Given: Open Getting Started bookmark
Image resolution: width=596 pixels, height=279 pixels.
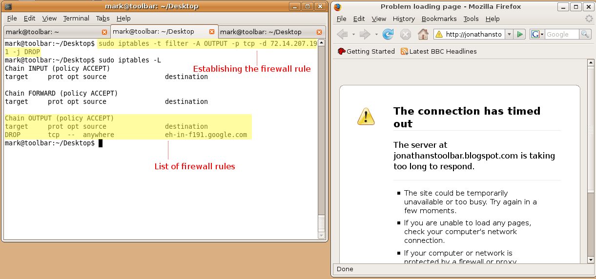Looking at the screenshot, I should coord(366,51).
